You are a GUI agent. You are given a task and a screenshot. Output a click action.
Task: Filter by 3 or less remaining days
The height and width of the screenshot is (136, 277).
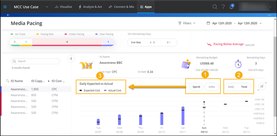[136, 42]
